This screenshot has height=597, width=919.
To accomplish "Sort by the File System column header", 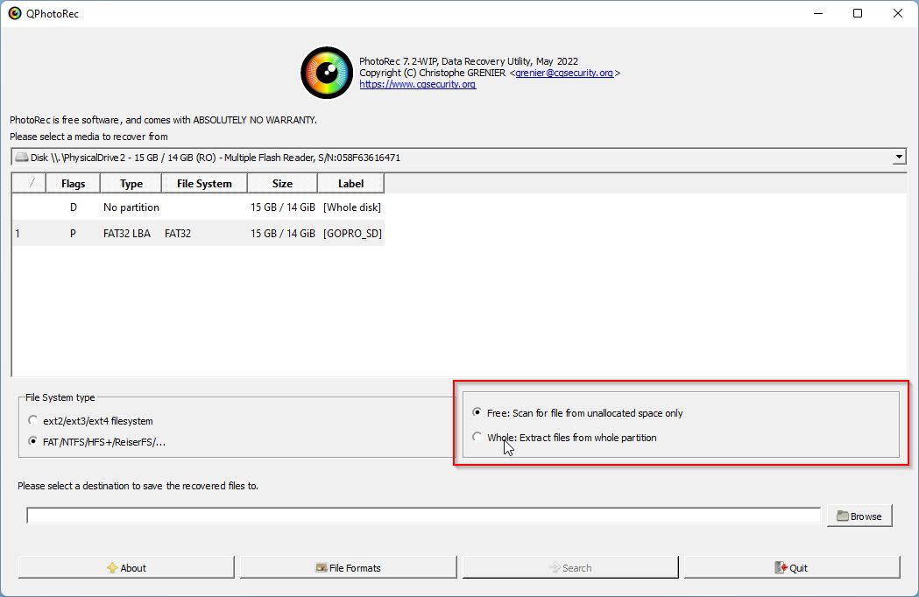I will (x=204, y=183).
